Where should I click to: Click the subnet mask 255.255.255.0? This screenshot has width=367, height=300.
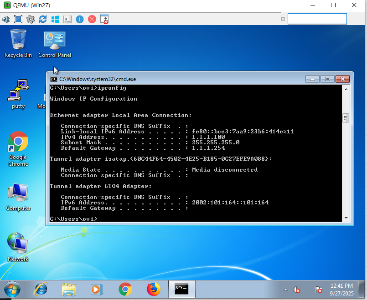pos(216,142)
